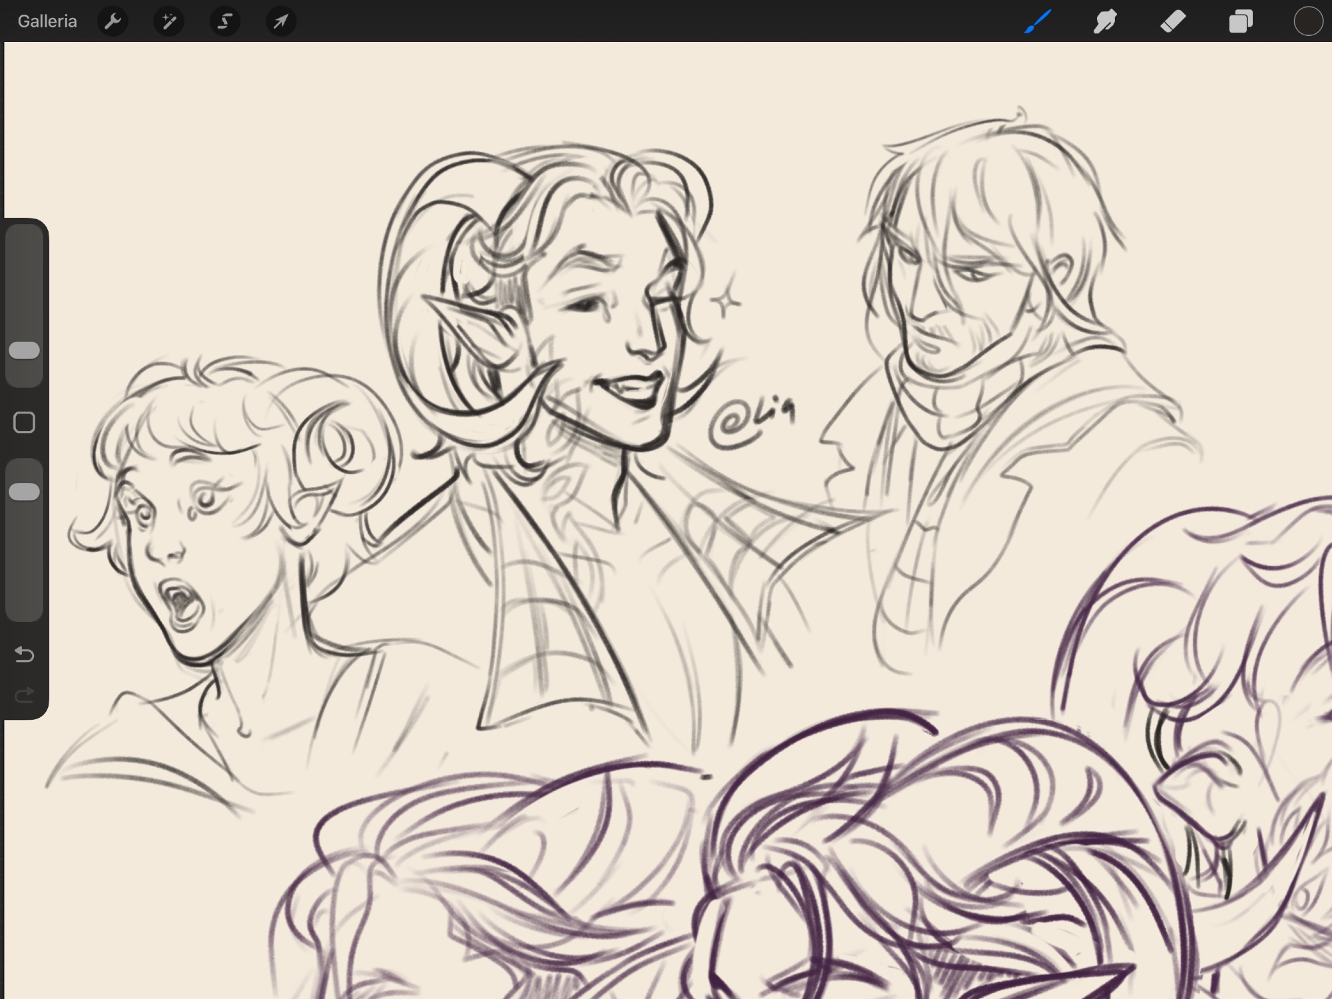Click the brush opacity slider handle
The width and height of the screenshot is (1332, 999).
(25, 492)
